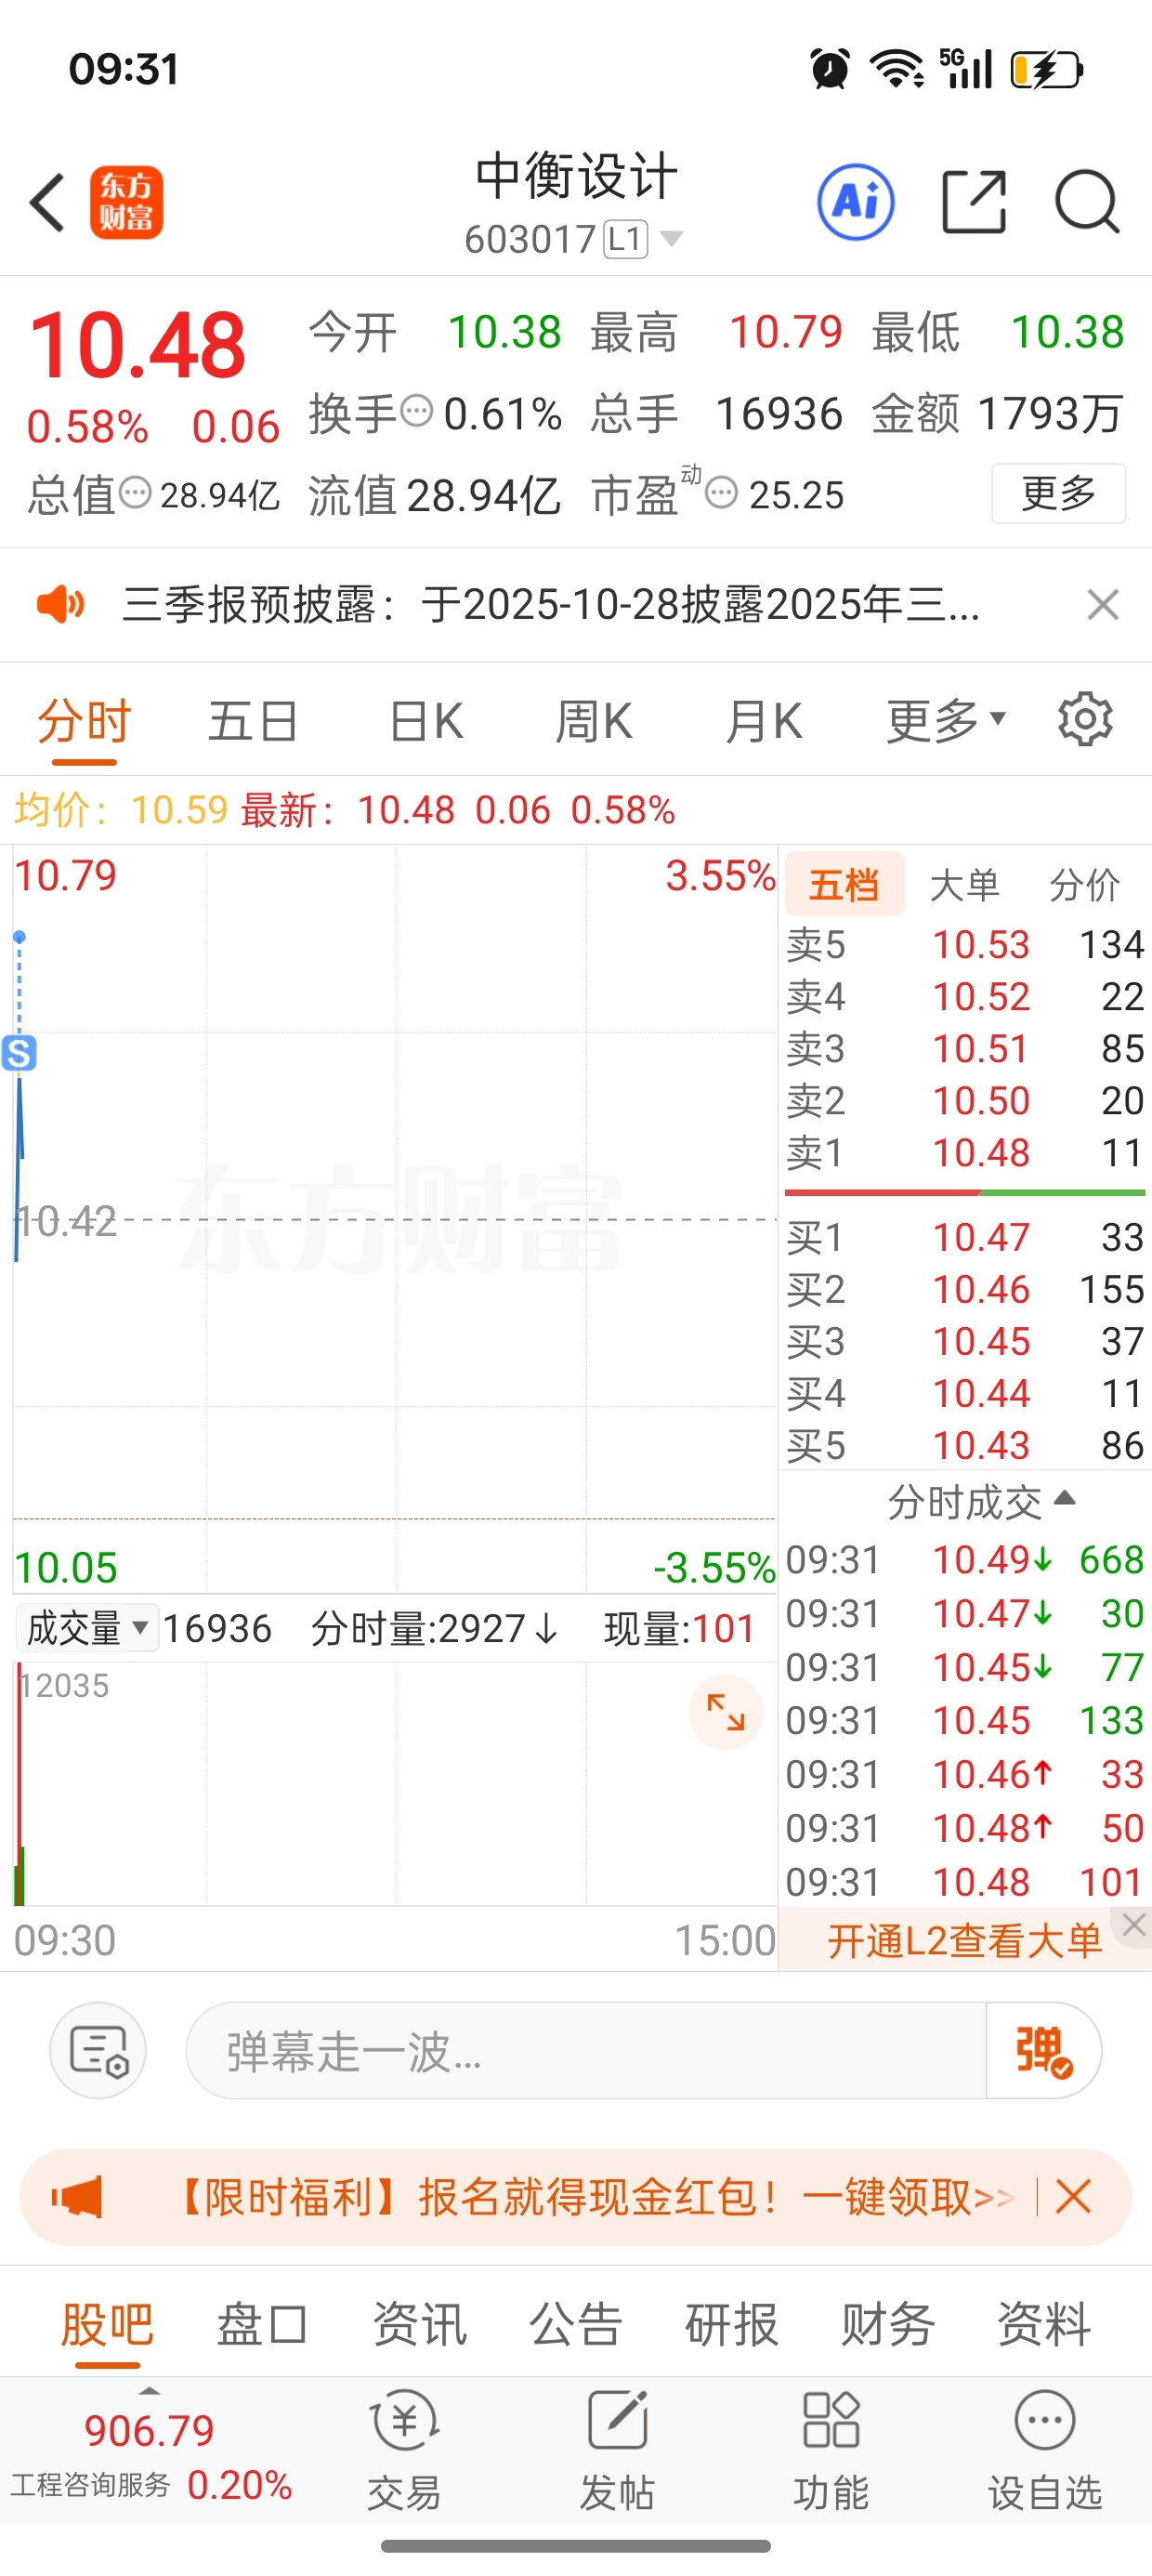Tap the 弹幕走一波 input field
Screen dimensions: 1152x2576
click(x=585, y=2051)
